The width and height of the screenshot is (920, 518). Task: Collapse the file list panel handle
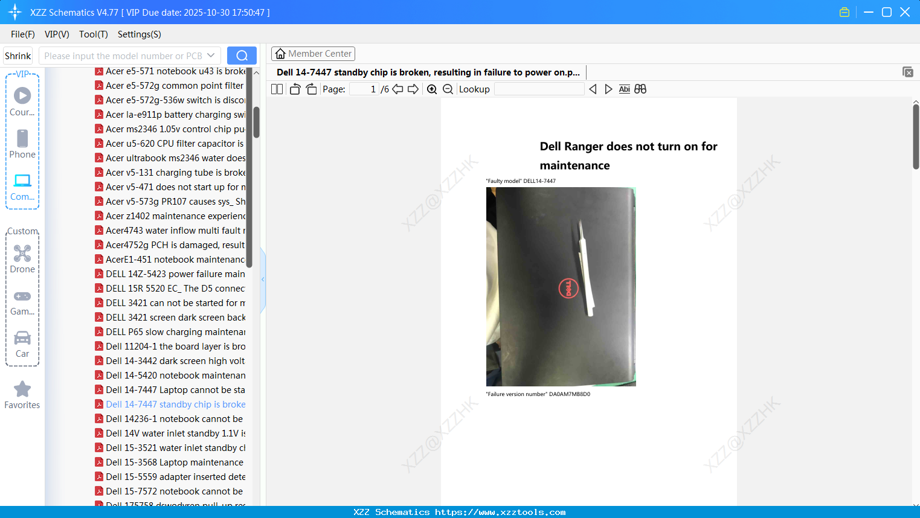pos(263,280)
